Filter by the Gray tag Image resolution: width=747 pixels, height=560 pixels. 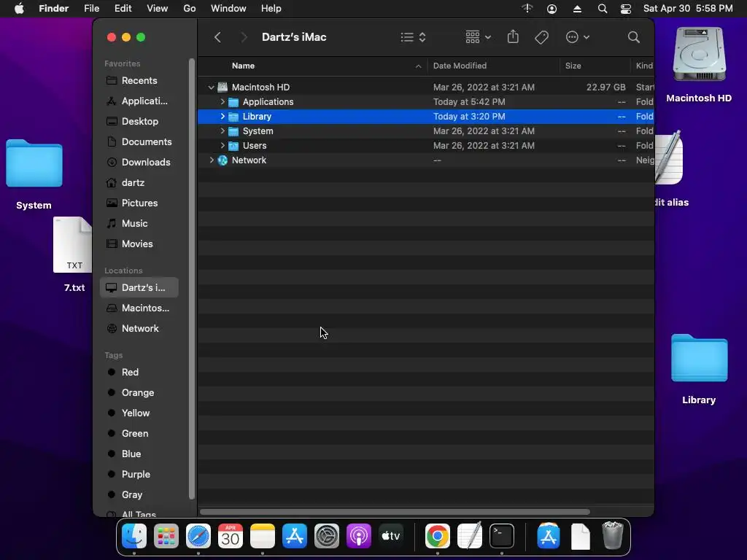point(139,495)
